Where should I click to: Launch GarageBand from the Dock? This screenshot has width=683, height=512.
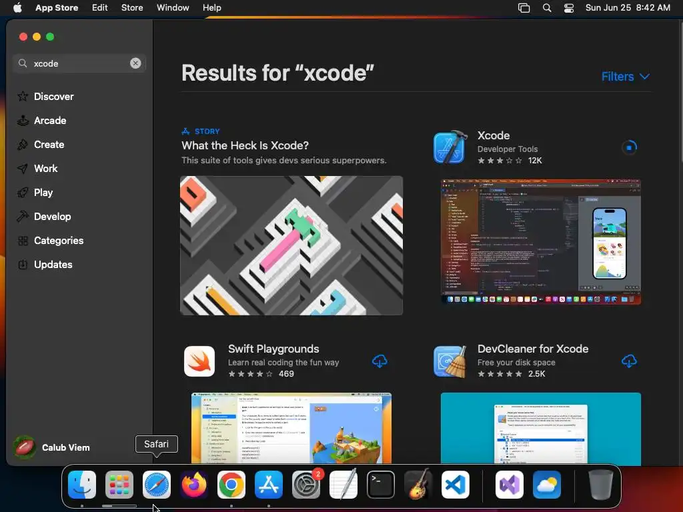pyautogui.click(x=418, y=485)
